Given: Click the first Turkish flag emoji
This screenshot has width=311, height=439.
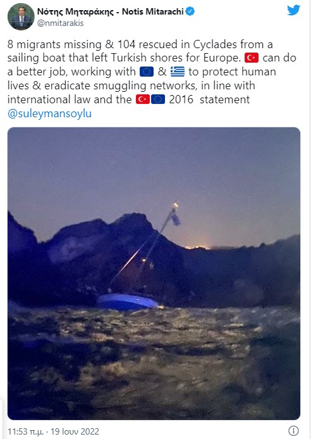Looking at the screenshot, I should coord(252,58).
